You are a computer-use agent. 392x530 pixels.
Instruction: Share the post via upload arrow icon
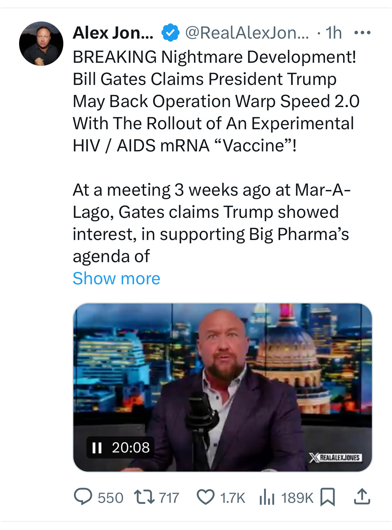pyautogui.click(x=362, y=497)
